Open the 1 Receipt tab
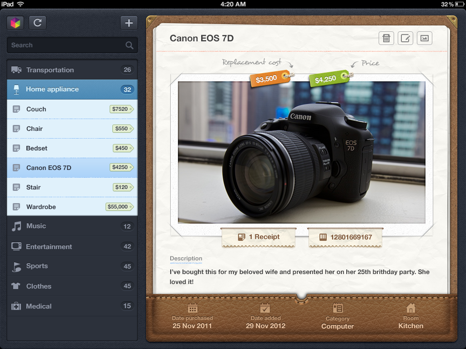This screenshot has width=466, height=349. [x=258, y=237]
